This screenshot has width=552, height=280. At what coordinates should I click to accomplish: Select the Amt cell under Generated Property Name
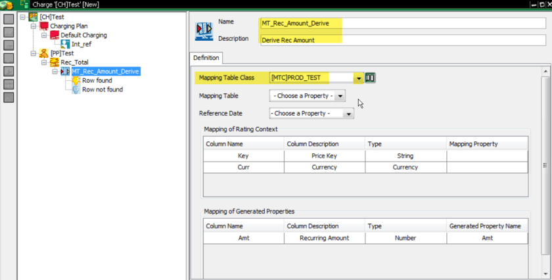487,238
